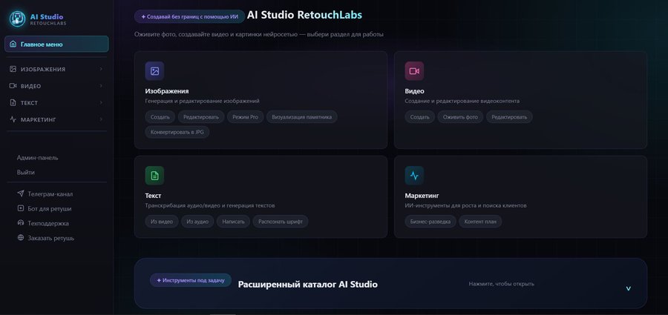Click Выйти to log out

tap(25, 173)
